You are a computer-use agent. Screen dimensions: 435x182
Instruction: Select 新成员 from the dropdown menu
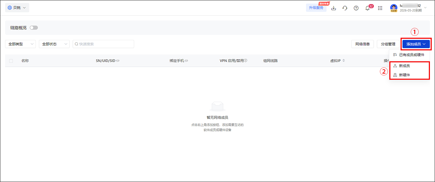coord(404,66)
